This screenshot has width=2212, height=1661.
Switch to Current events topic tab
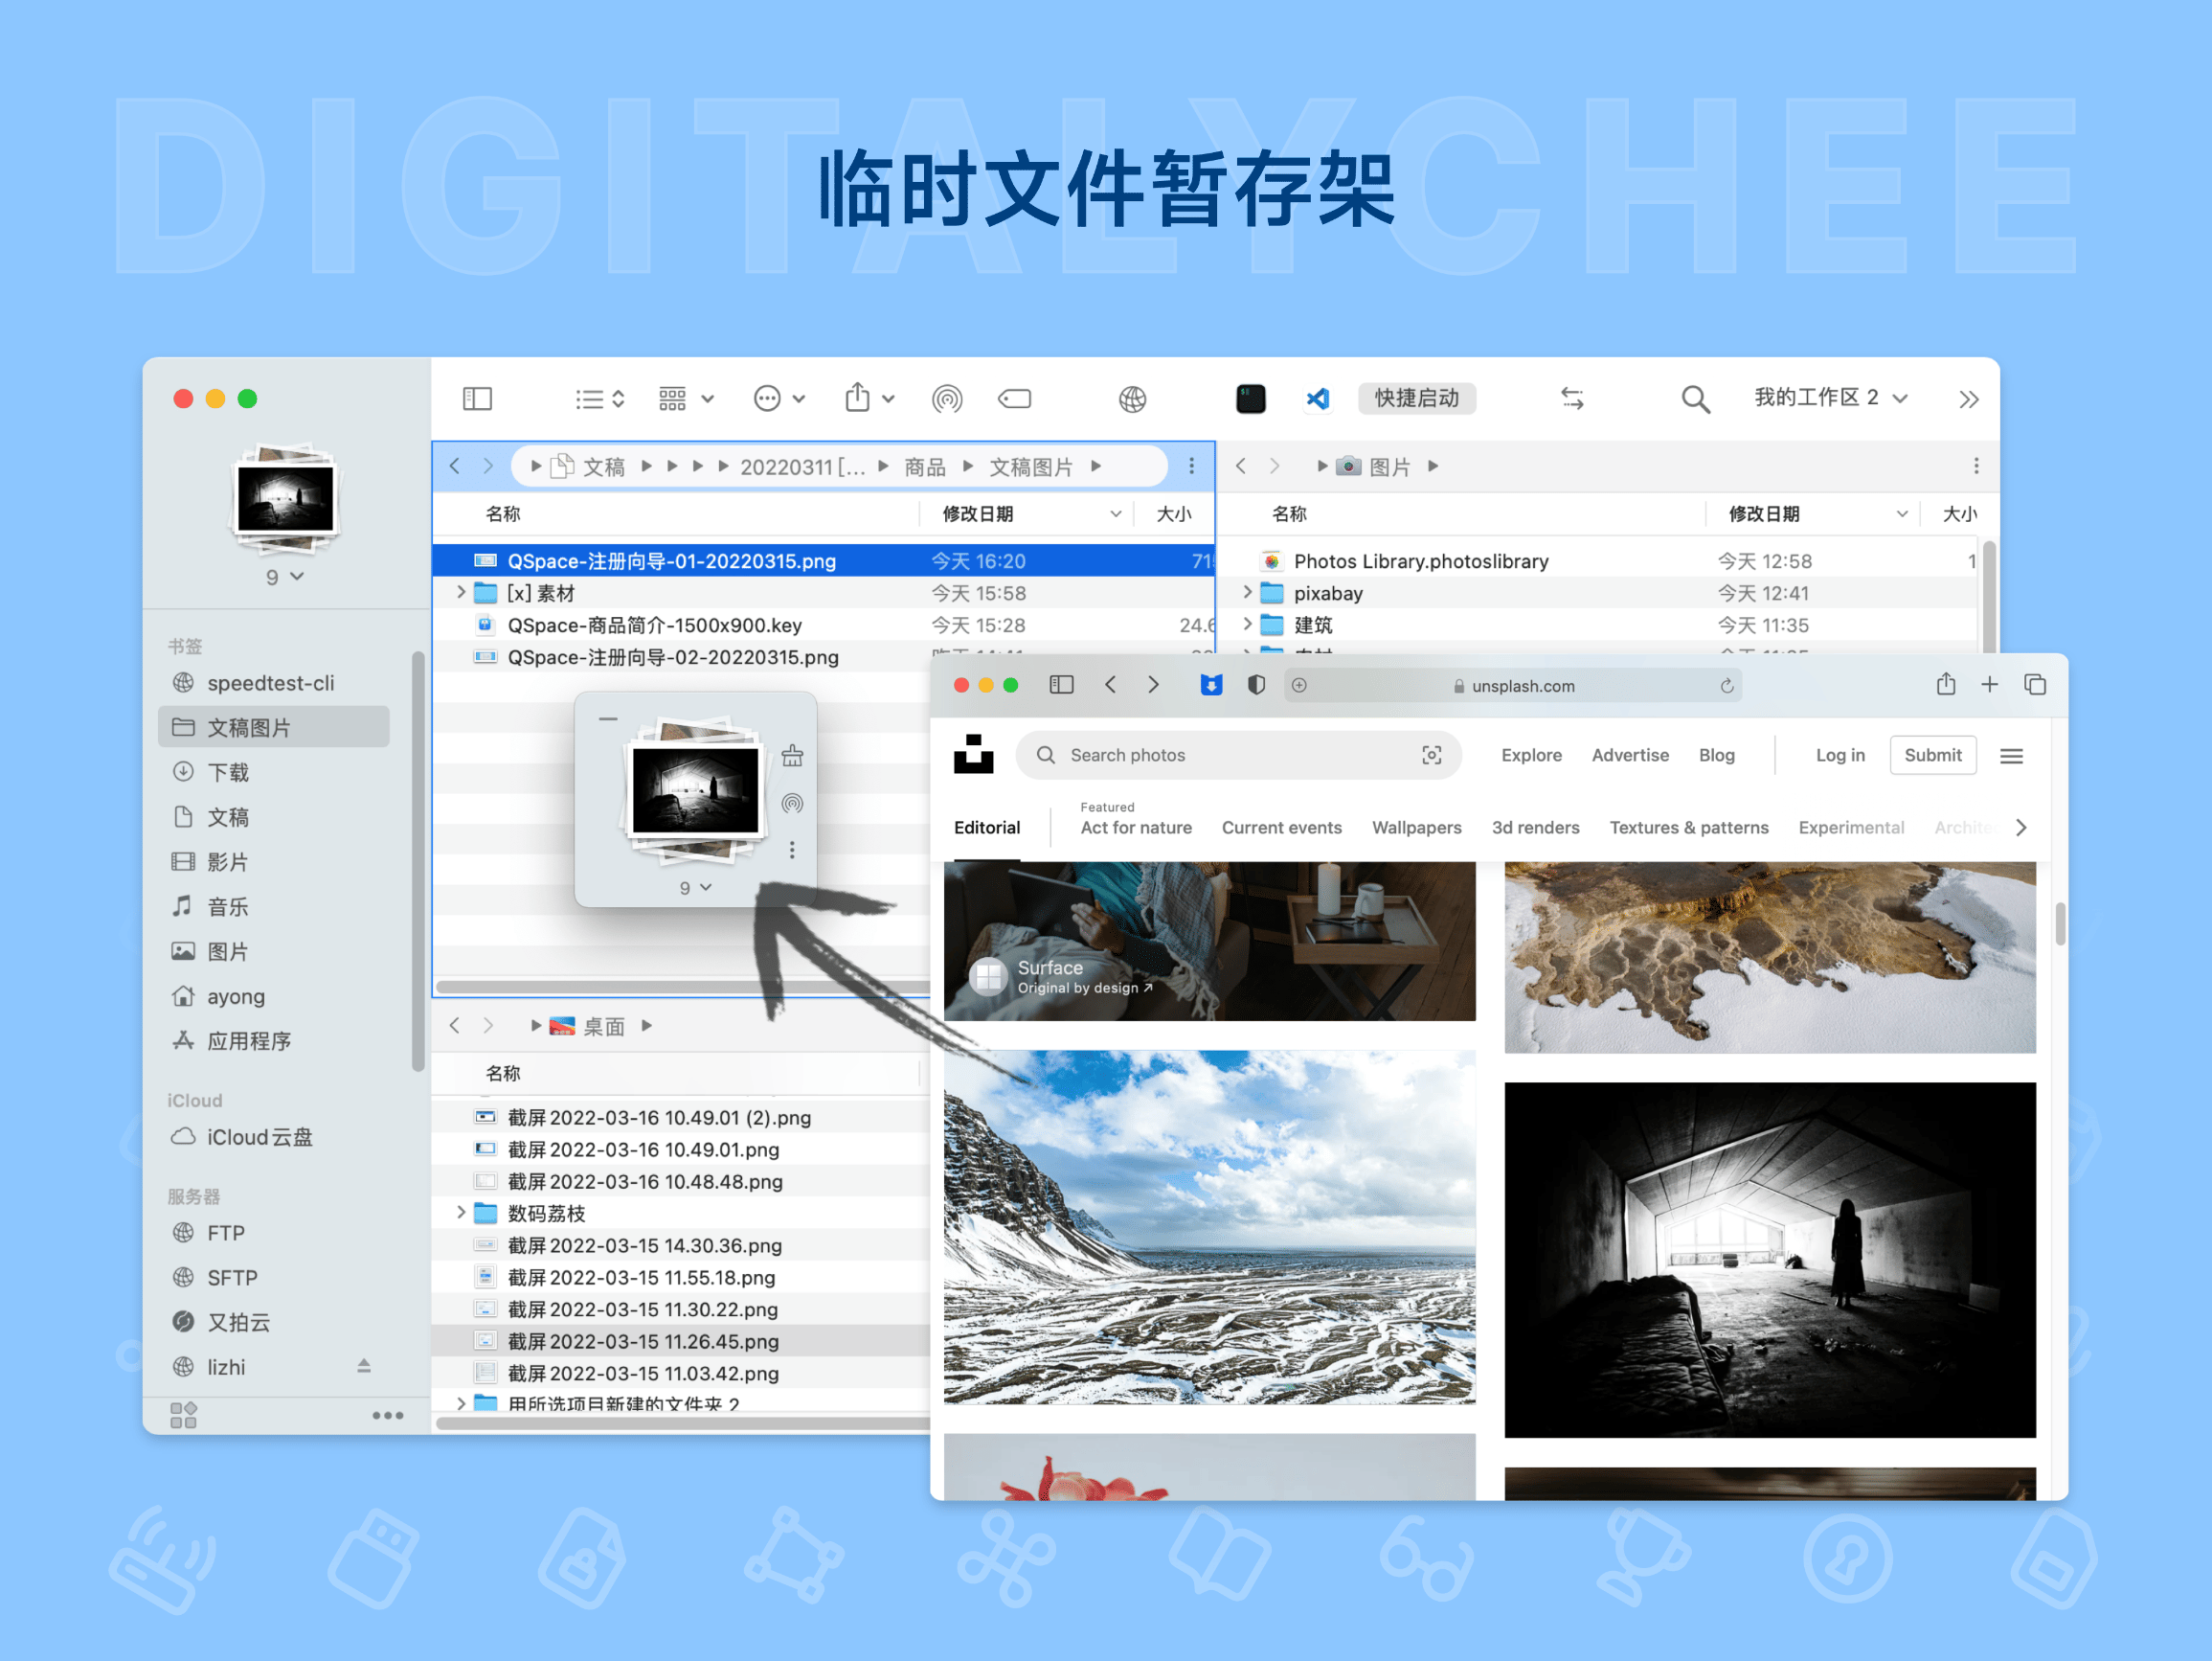pos(1281,828)
